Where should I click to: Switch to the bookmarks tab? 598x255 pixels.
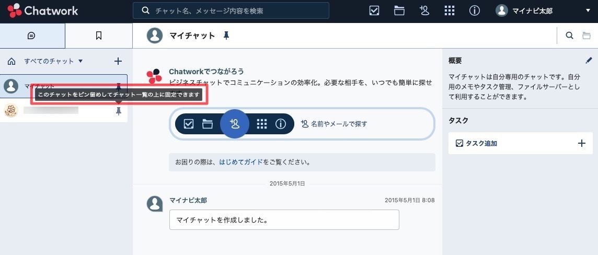(x=98, y=36)
